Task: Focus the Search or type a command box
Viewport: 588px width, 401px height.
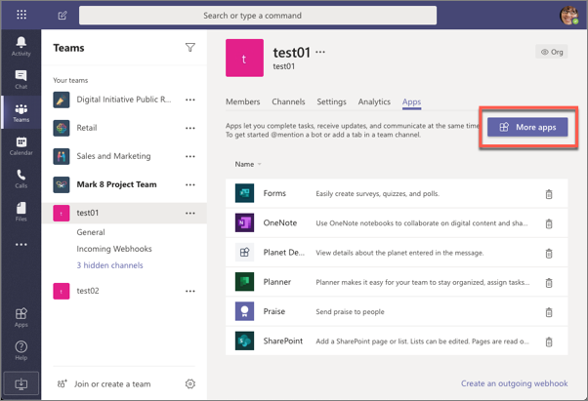Action: (x=258, y=16)
